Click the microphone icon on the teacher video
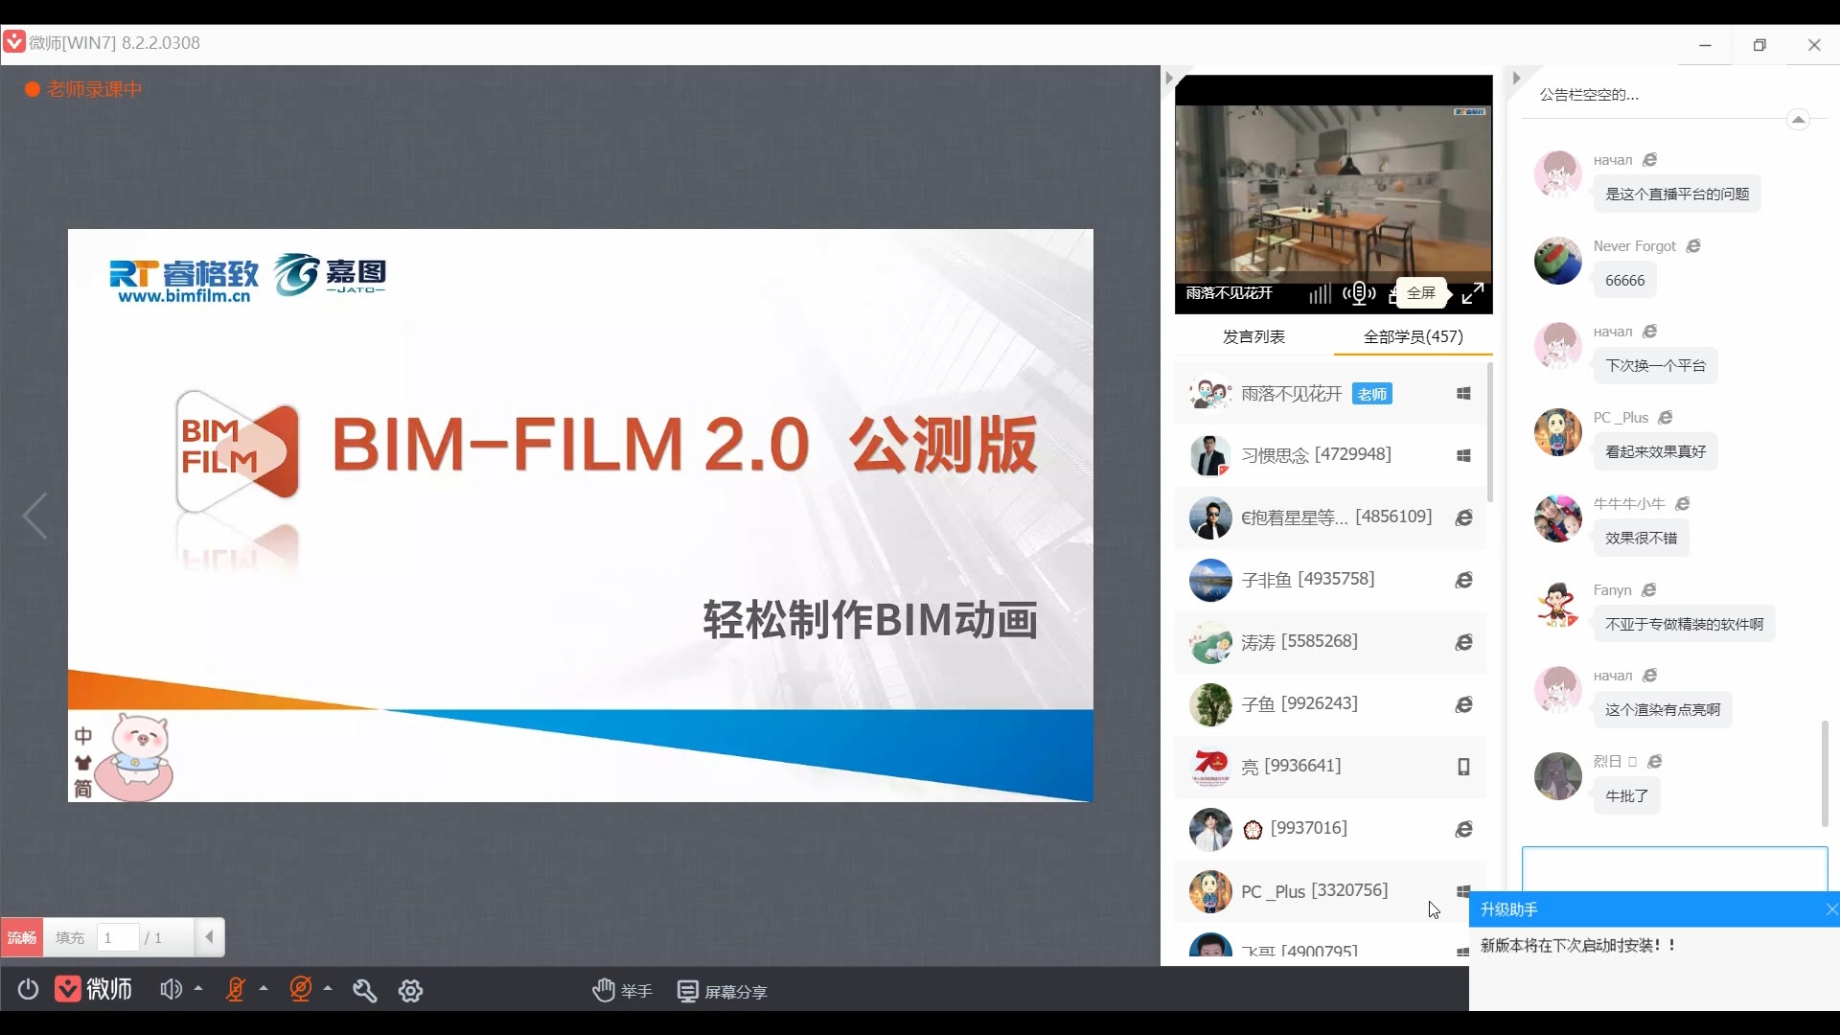This screenshot has width=1840, height=1035. 1359,294
